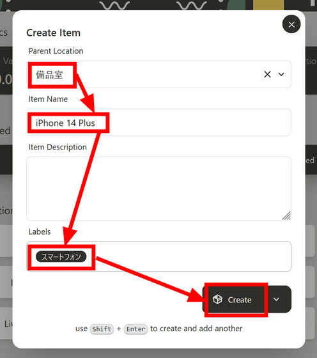Click the Item Description label
The width and height of the screenshot is (317, 358).
[58, 147]
